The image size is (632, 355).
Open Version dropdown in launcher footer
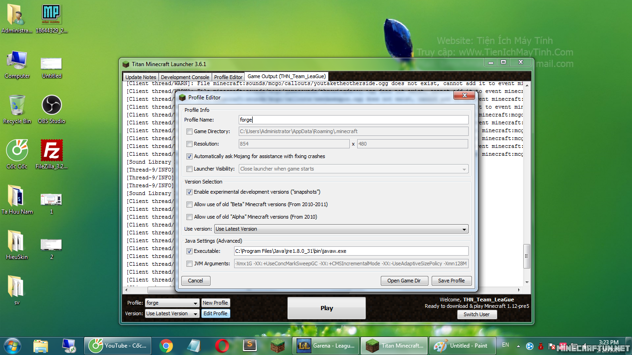(172, 313)
